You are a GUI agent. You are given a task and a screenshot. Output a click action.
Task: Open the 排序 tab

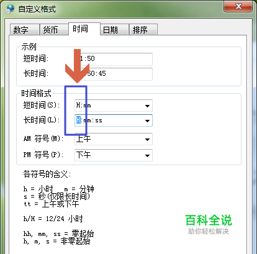coord(143,30)
